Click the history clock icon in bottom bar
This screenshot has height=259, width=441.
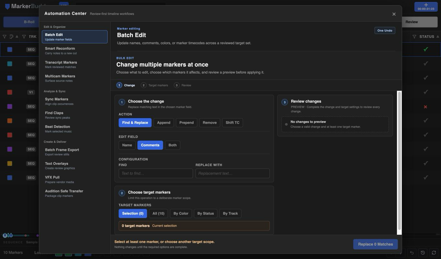(x=423, y=253)
